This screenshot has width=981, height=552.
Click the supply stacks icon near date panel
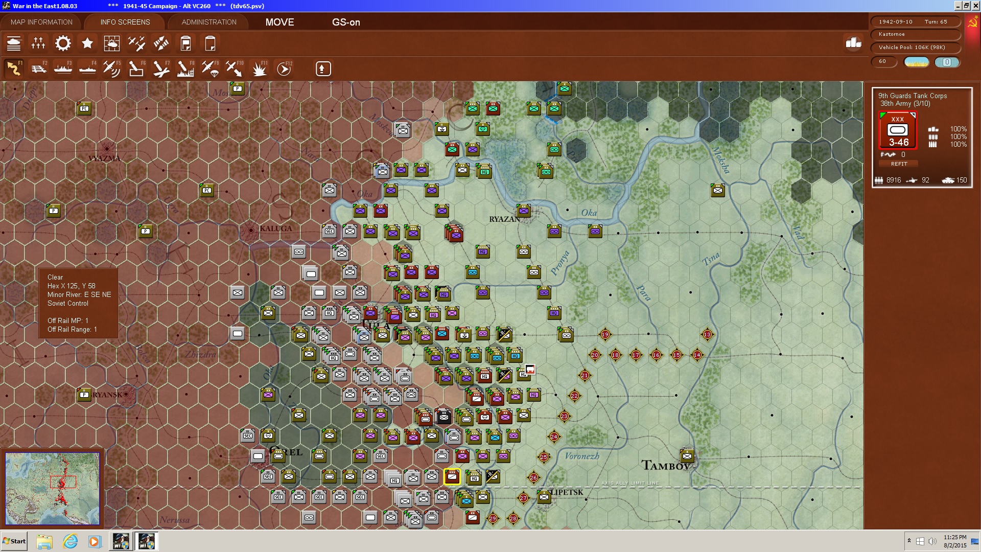853,43
